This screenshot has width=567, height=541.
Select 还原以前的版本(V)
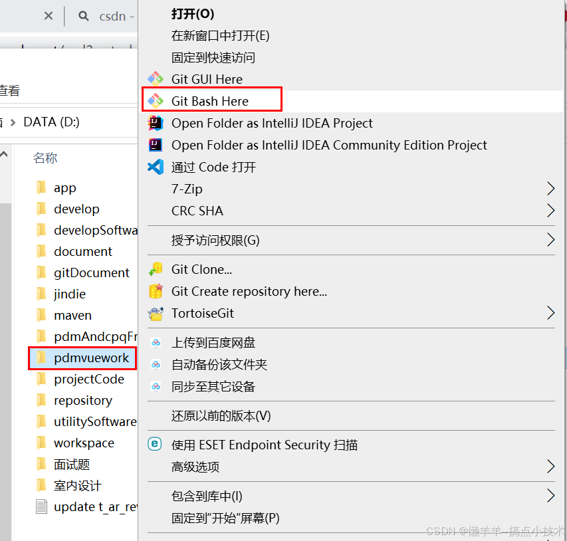[221, 416]
